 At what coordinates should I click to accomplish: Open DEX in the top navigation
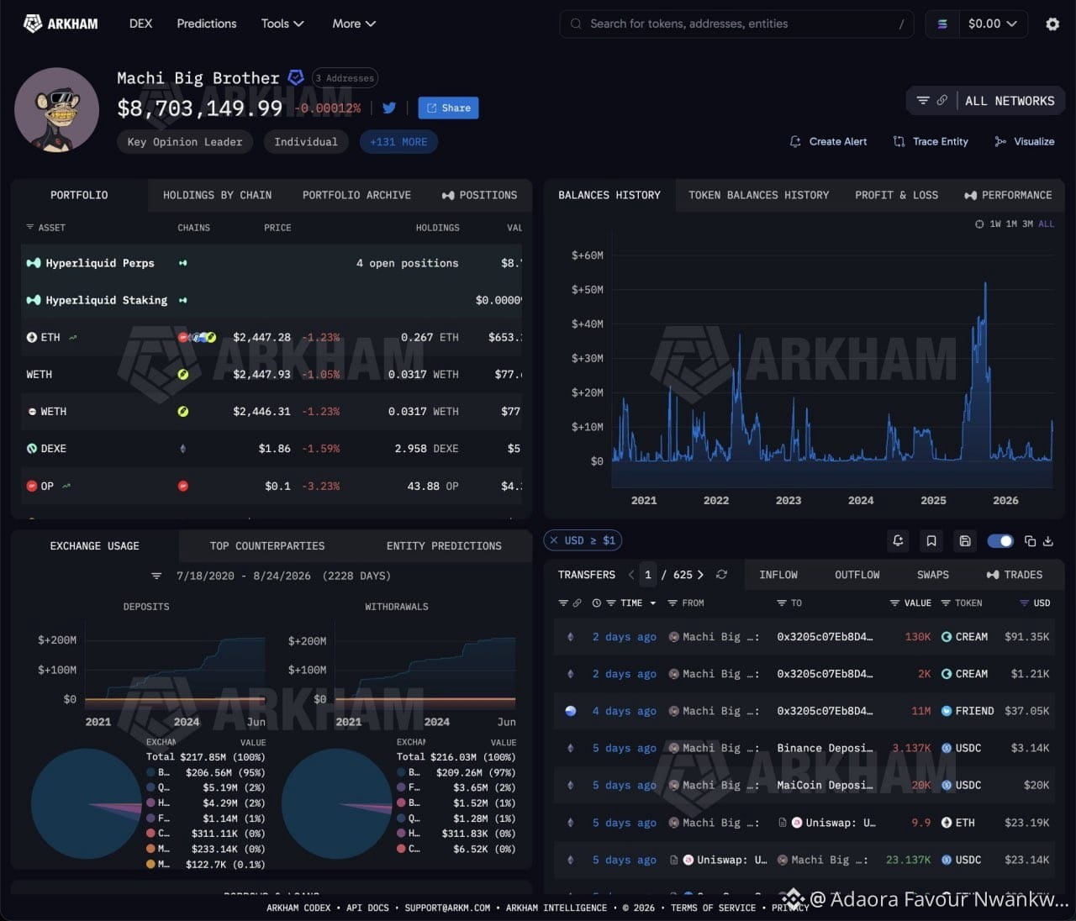[x=140, y=24]
